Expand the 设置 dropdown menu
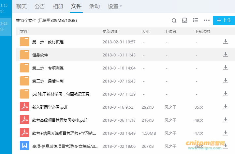Screen dimensions: 235x154 (115, 7)
